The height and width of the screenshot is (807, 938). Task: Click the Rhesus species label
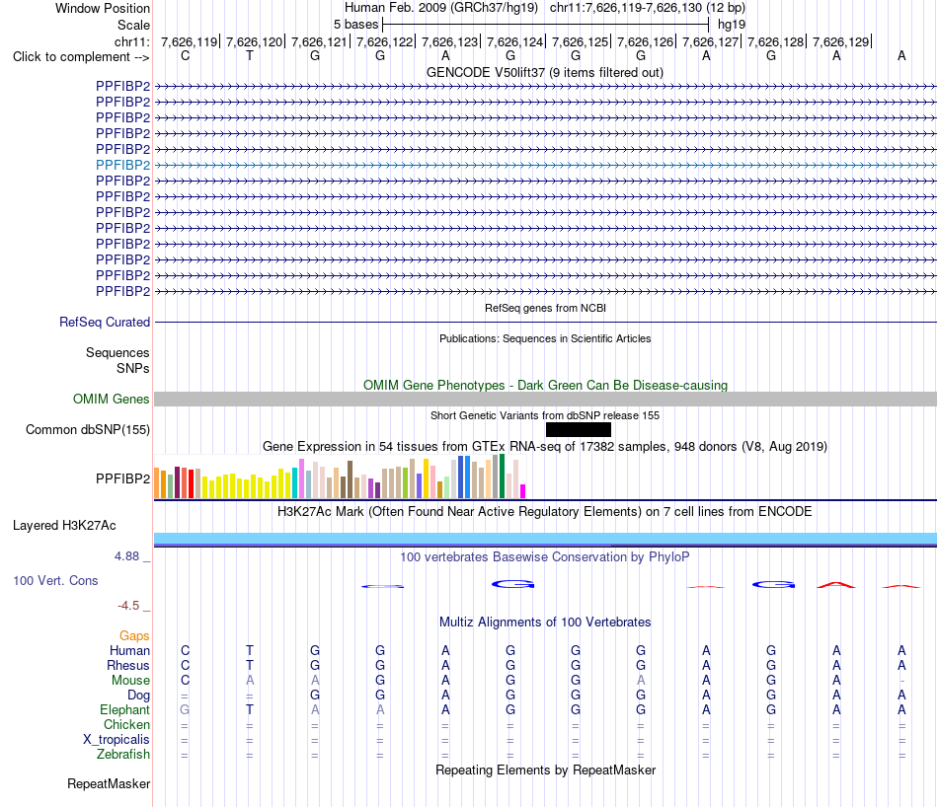tap(128, 665)
